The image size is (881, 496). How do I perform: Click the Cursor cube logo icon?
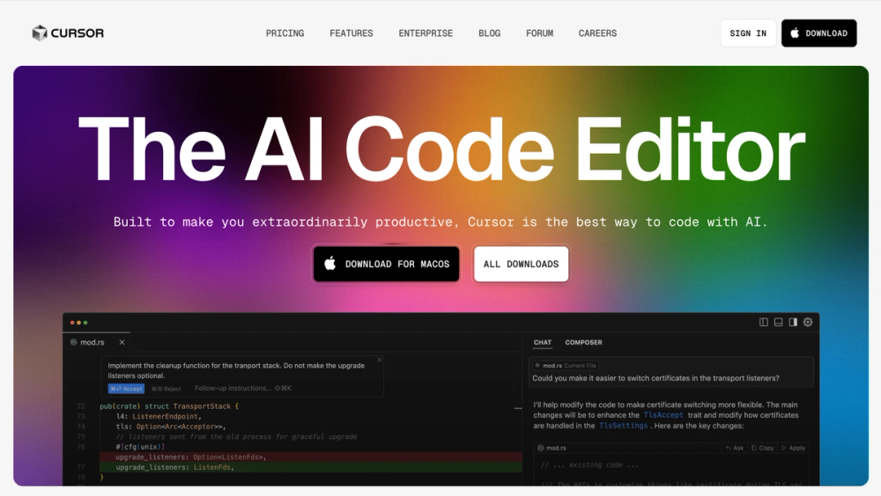tap(40, 33)
